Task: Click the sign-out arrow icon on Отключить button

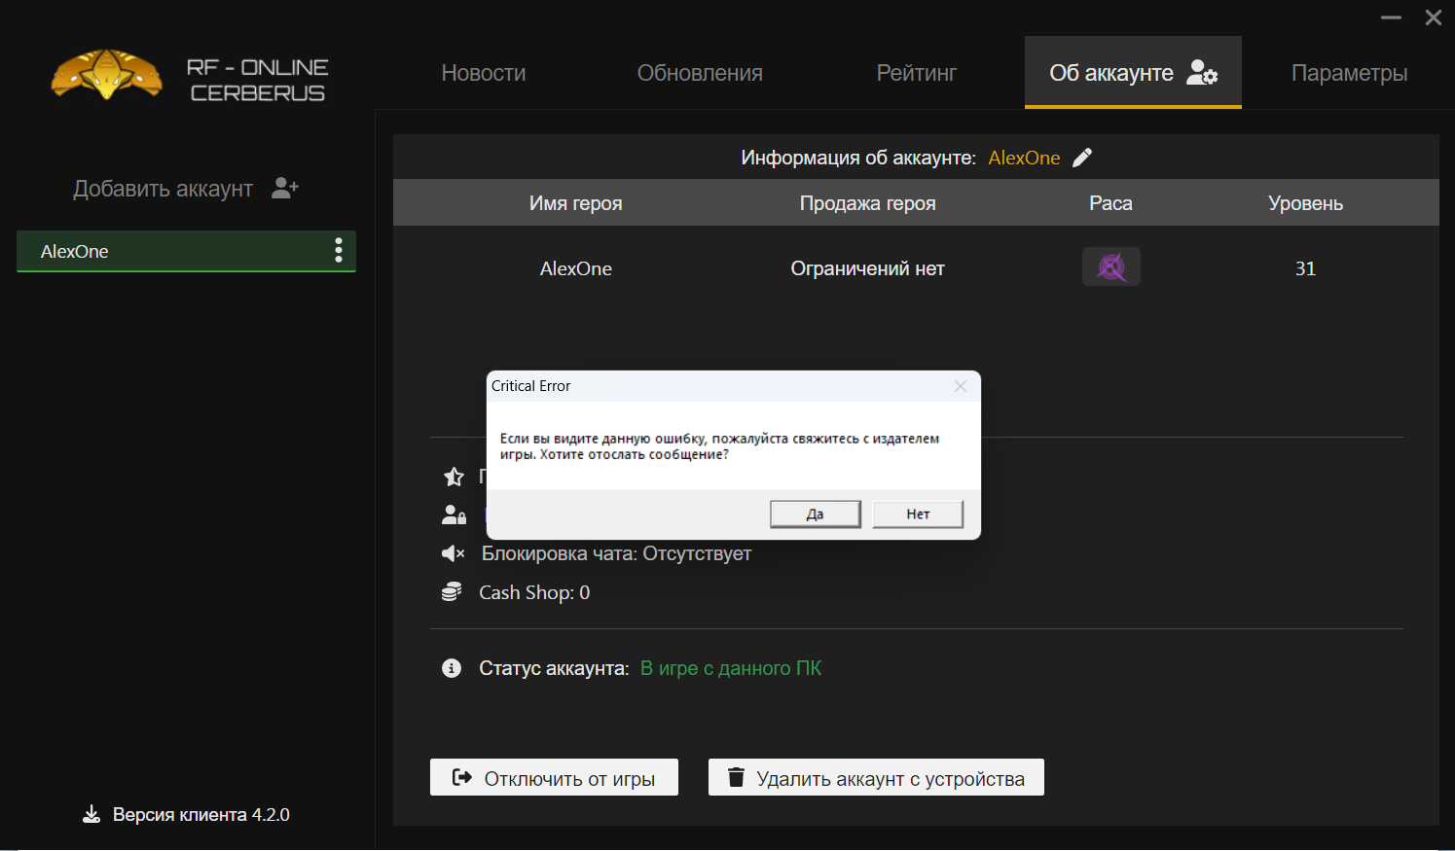Action: coord(462,777)
